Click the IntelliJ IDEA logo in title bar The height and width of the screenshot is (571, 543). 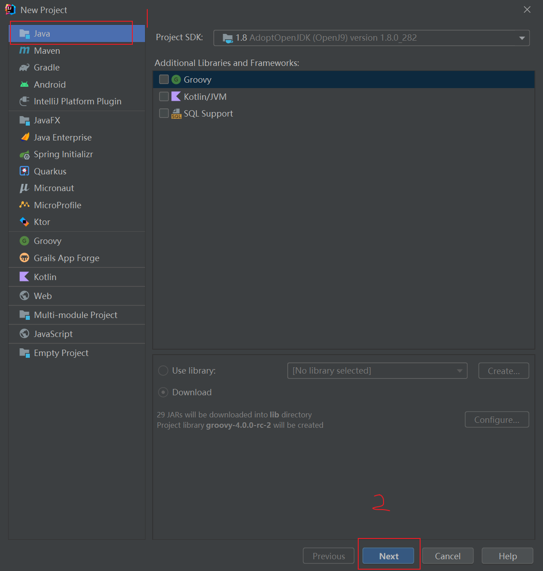coord(10,9)
